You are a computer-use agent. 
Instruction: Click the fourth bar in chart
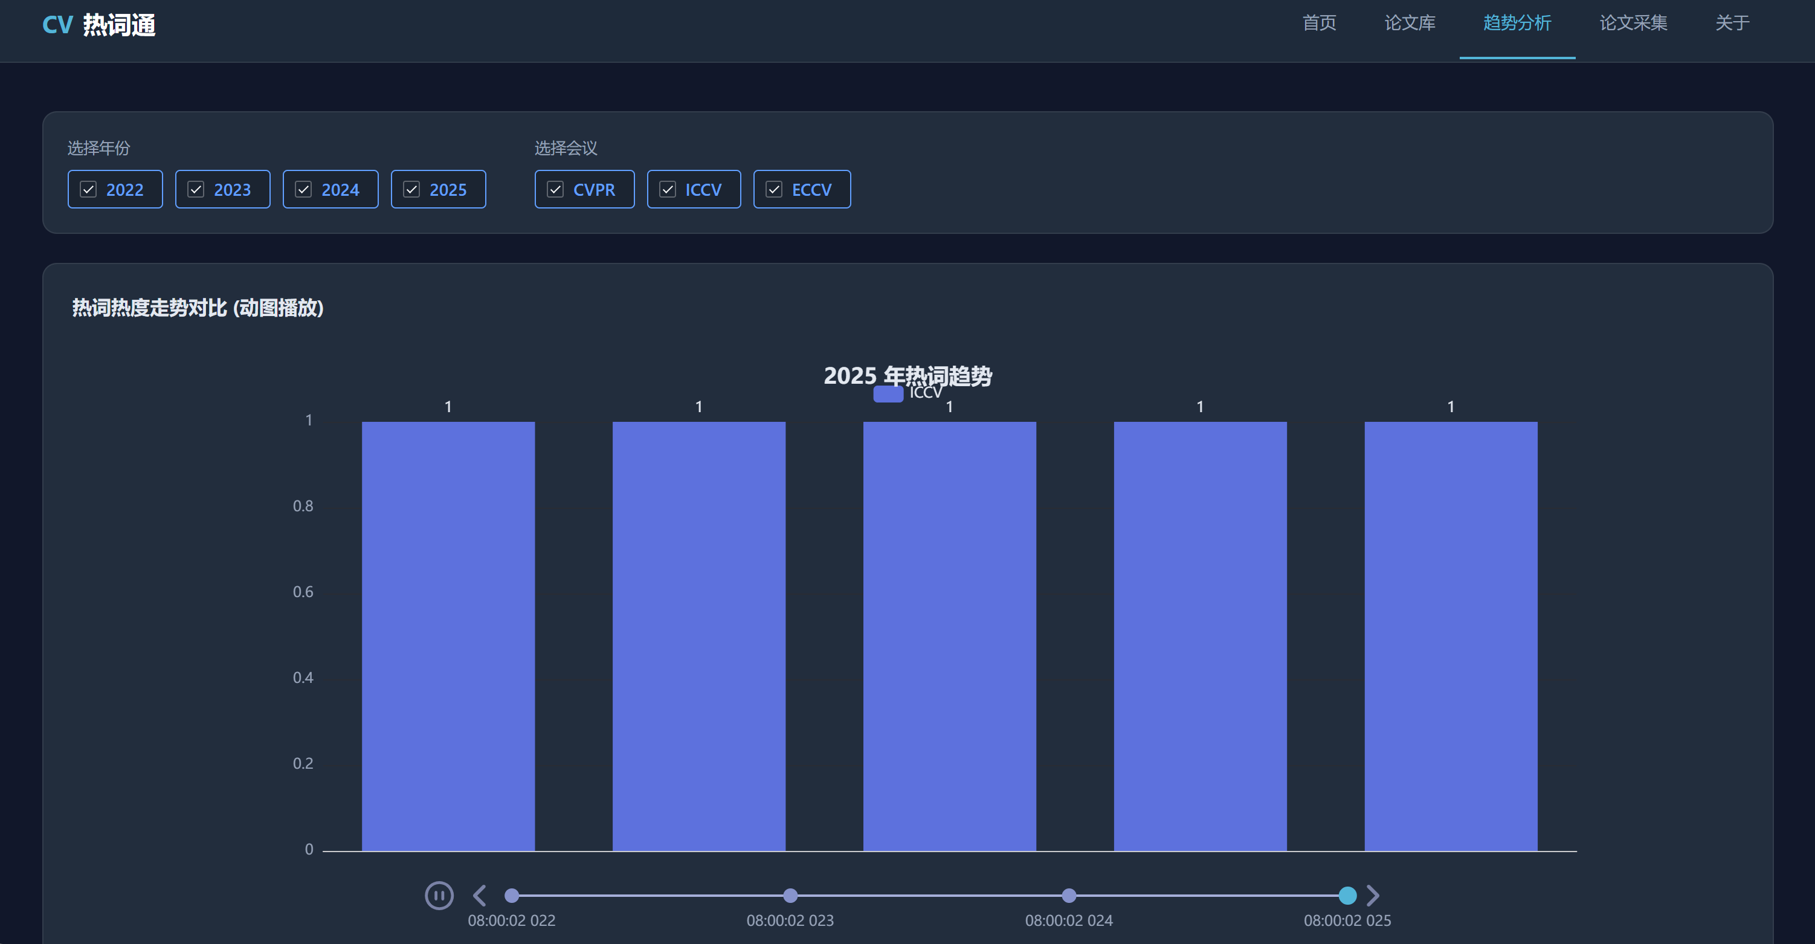pos(1200,636)
